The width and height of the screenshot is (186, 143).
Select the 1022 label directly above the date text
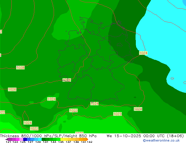(117, 114)
